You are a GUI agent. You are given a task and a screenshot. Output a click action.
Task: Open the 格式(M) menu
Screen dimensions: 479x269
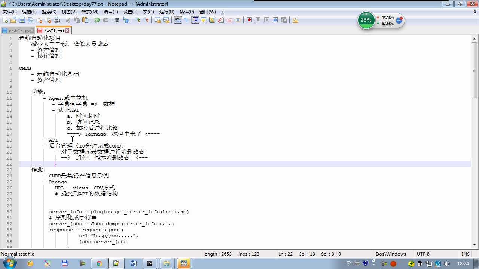pyautogui.click(x=90, y=12)
